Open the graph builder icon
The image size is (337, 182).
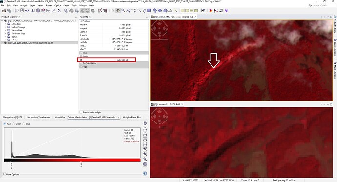[x=100, y=11]
